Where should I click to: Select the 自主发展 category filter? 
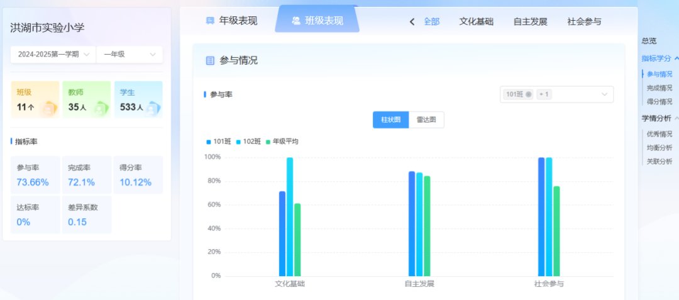tap(531, 21)
